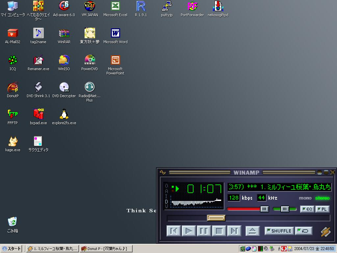Screen dimensions: 337x253
Task: Select the FFFTP desktop icon
Action: coord(13,117)
